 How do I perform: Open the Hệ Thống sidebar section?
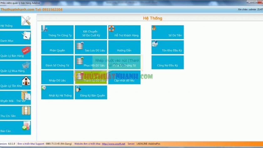pyautogui.click(x=15, y=23)
